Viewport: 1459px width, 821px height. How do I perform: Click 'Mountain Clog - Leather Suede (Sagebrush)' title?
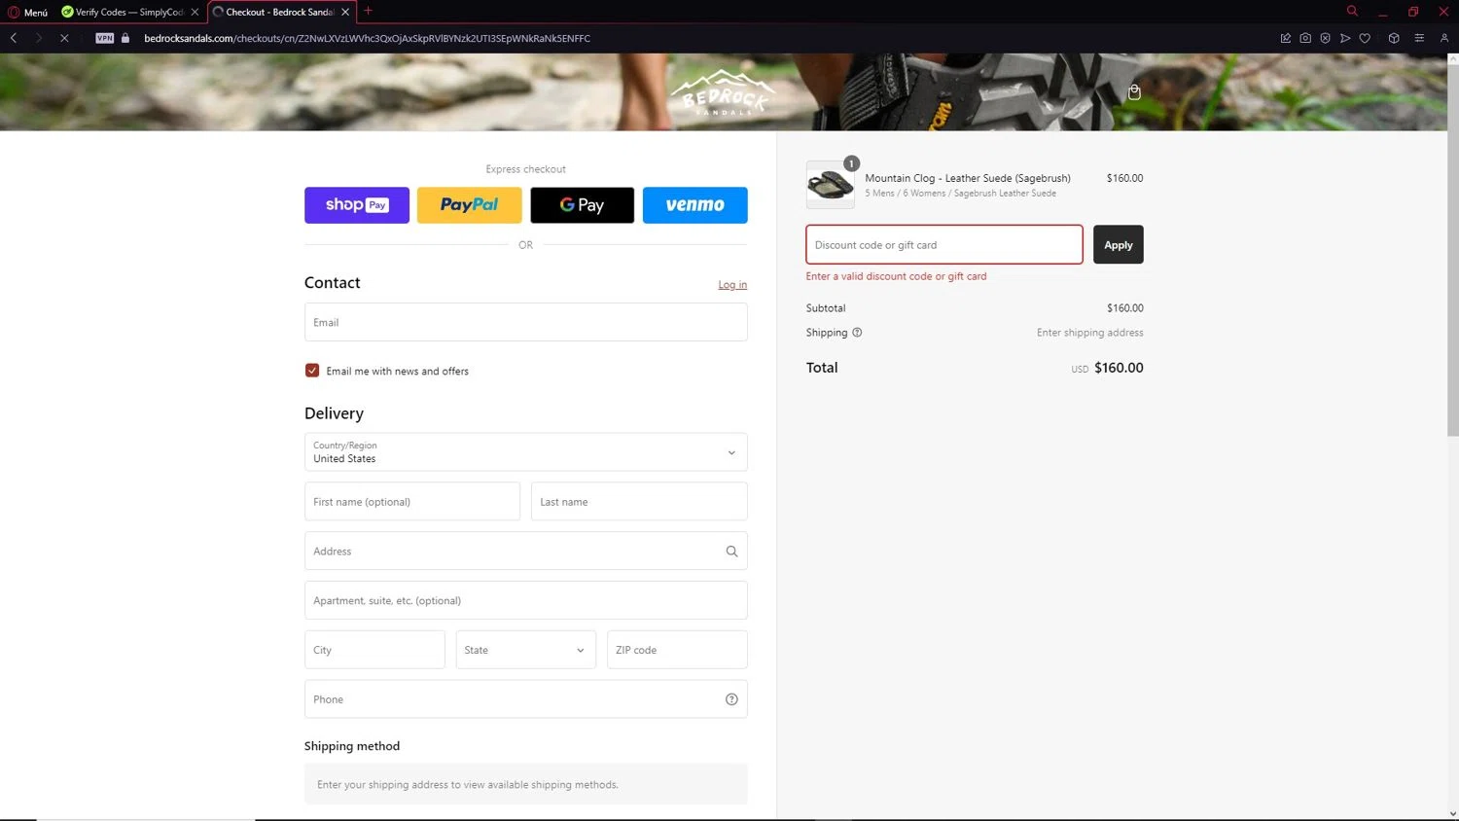click(x=968, y=178)
